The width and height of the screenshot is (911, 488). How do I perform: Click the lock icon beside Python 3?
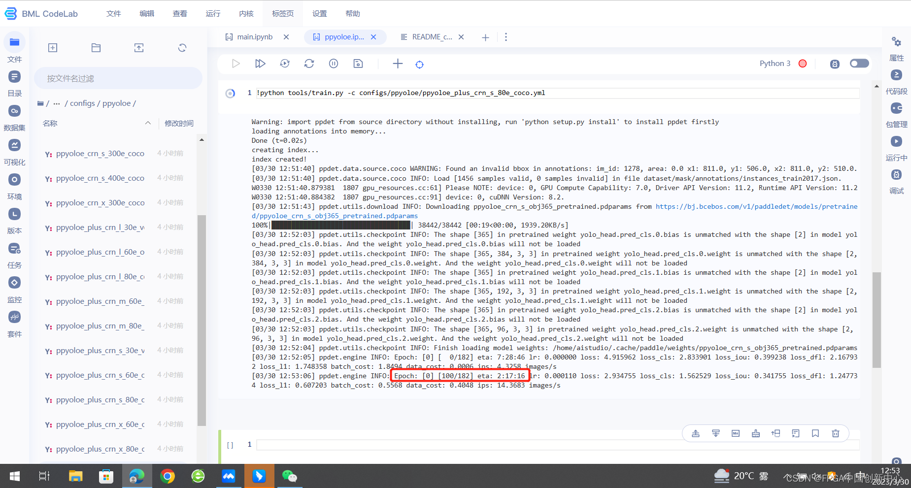[835, 64]
